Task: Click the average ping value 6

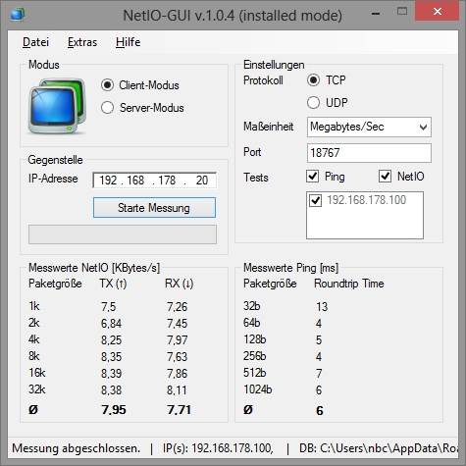Action: coord(320,411)
